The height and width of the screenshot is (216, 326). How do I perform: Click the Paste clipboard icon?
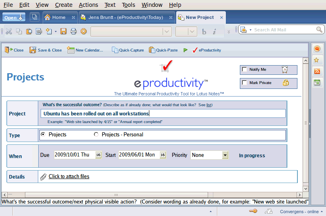coord(29,31)
